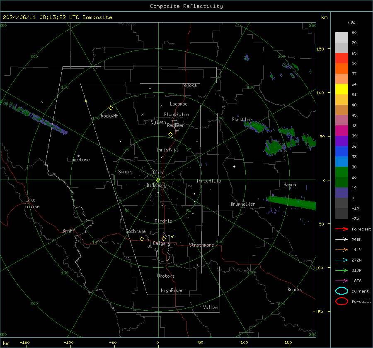Click the Strathmore town label
This screenshot has width=373, height=348.
201,245
